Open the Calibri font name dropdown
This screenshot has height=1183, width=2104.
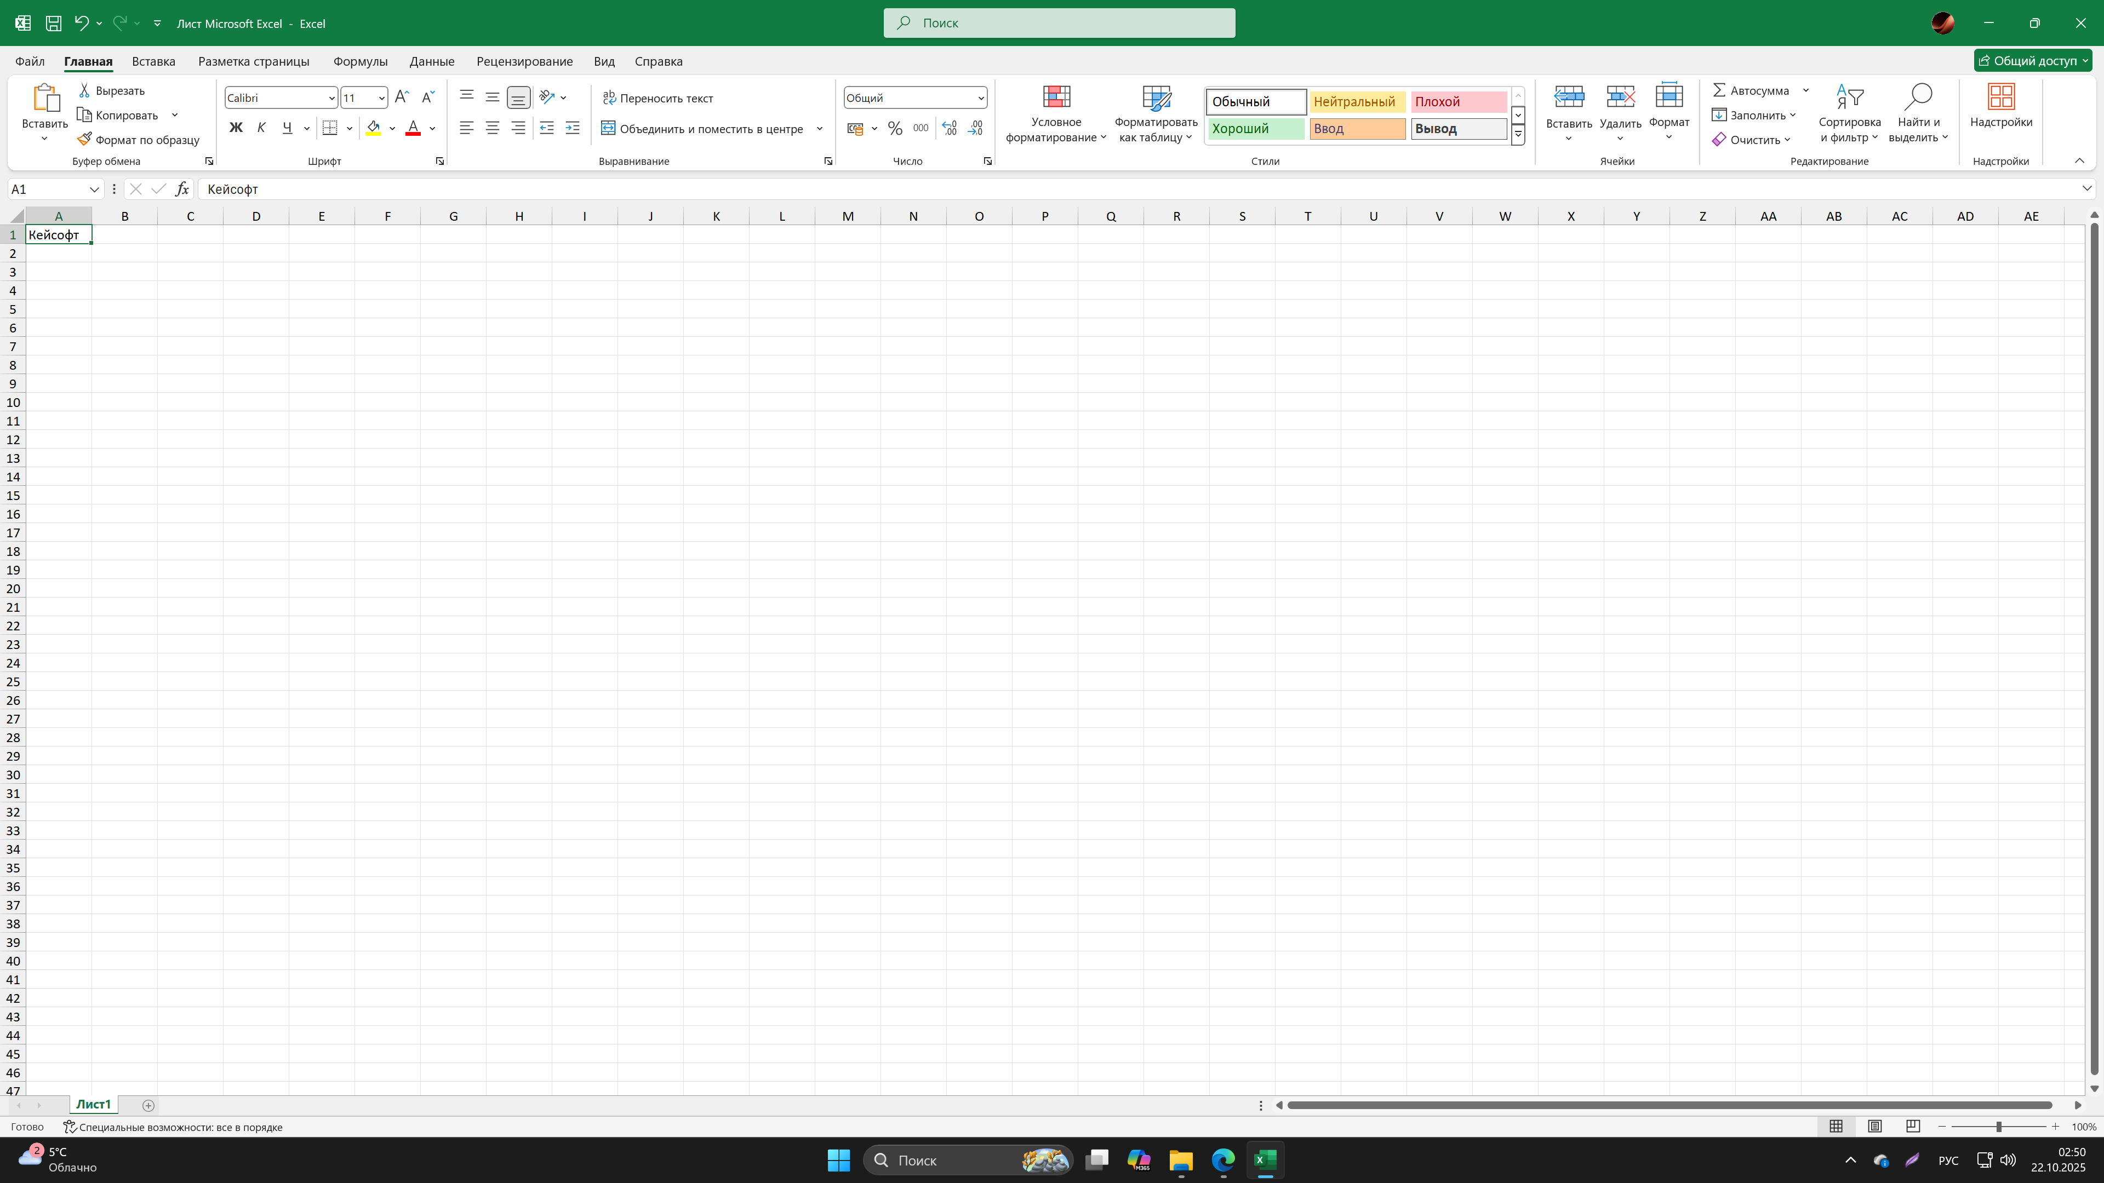click(331, 98)
